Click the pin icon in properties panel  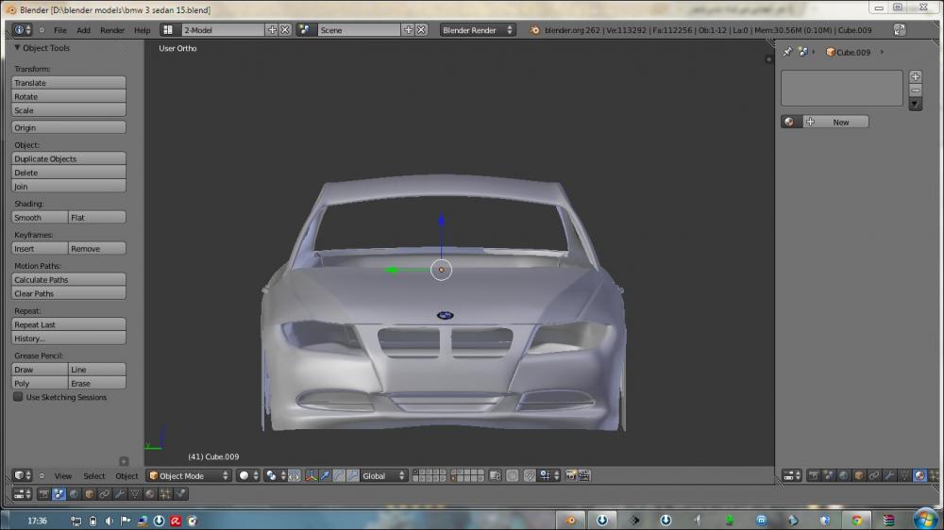point(787,52)
